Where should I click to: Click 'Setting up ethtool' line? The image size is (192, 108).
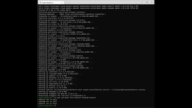click(x=54, y=86)
